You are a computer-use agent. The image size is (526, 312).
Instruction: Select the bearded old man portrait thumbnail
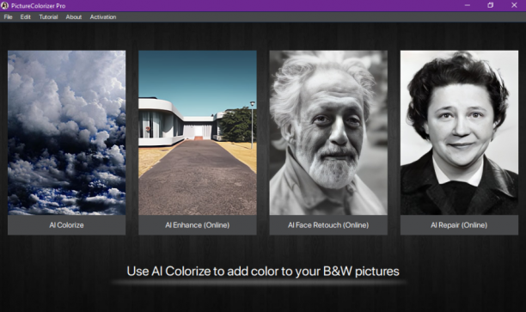click(328, 132)
